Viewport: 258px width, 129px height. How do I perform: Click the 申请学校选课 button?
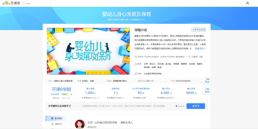(x=199, y=30)
